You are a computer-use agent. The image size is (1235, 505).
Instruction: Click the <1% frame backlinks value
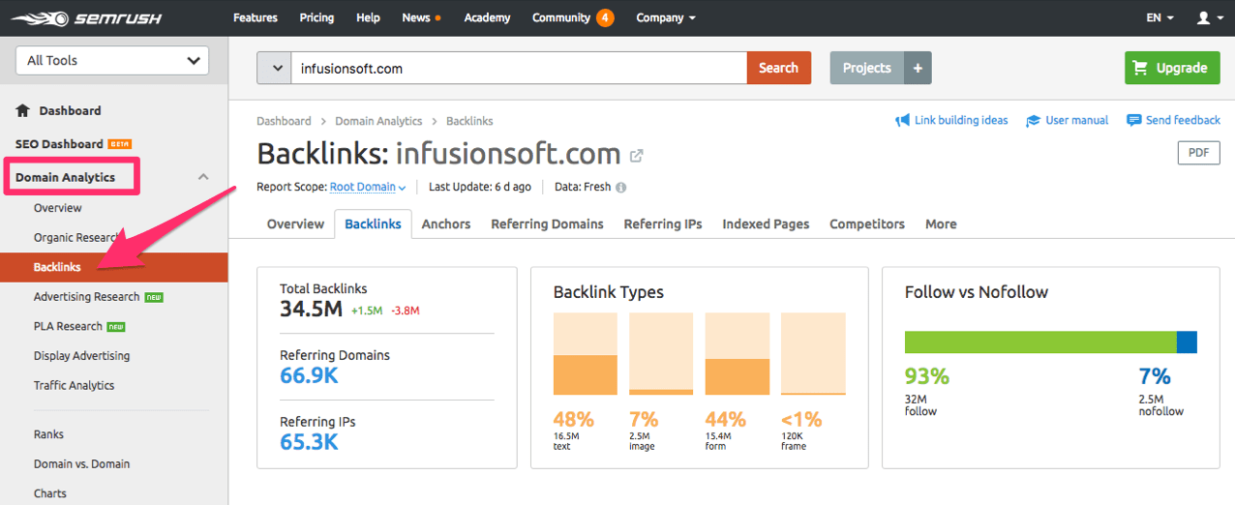point(801,420)
